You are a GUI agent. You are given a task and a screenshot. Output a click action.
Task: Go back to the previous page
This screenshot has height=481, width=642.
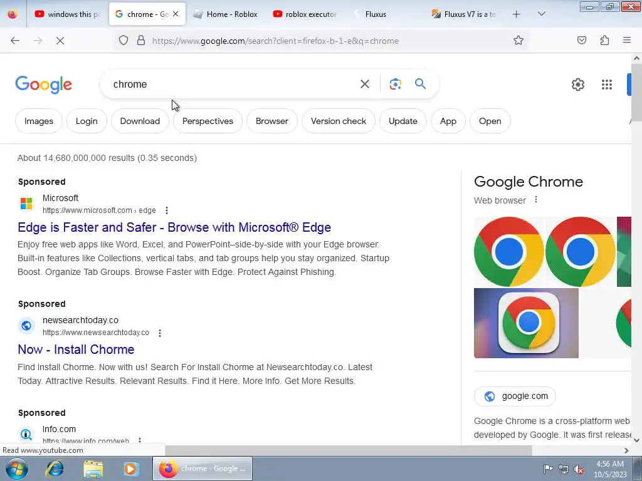(x=15, y=41)
